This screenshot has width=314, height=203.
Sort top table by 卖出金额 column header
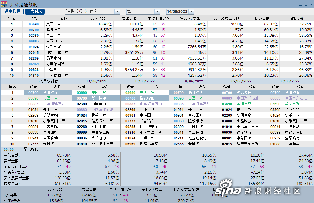click(x=129, y=18)
